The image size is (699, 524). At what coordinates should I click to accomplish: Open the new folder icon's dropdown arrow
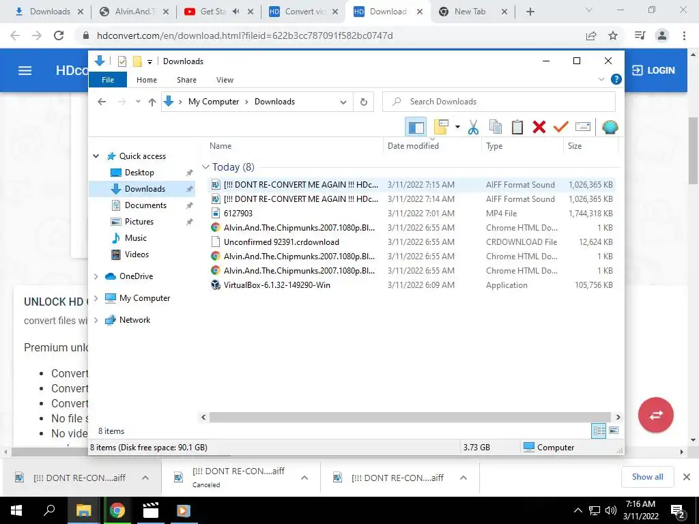coord(457,127)
